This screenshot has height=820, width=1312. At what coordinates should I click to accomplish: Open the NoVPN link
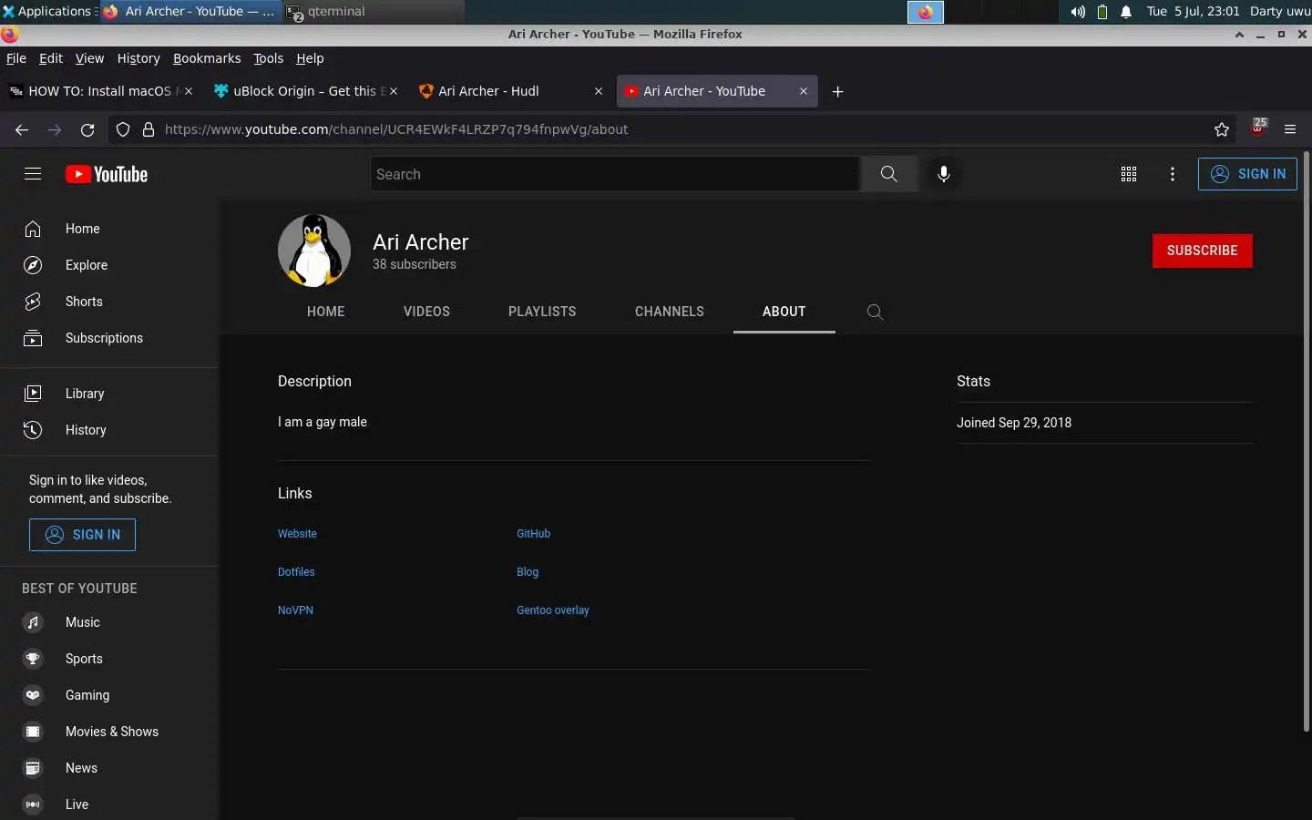295,610
